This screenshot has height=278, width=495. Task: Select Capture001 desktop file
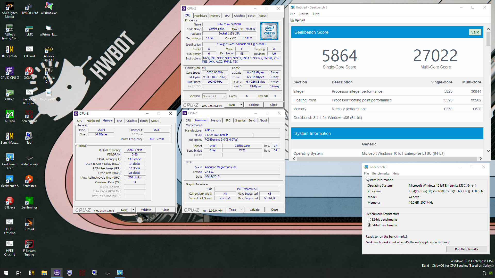(x=49, y=95)
